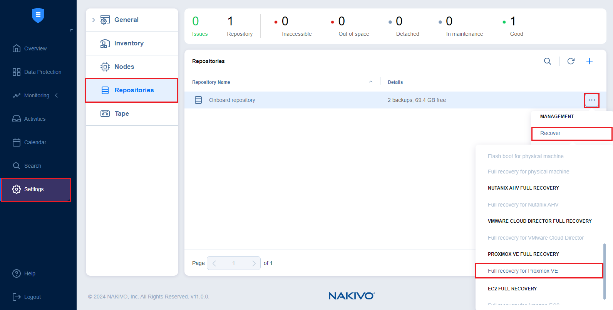
Task: Open Activities from the sidebar
Action: click(x=35, y=119)
